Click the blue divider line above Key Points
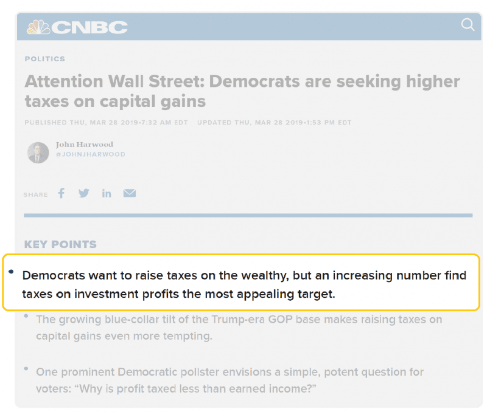Screen dimensions: 487x412 (248, 215)
